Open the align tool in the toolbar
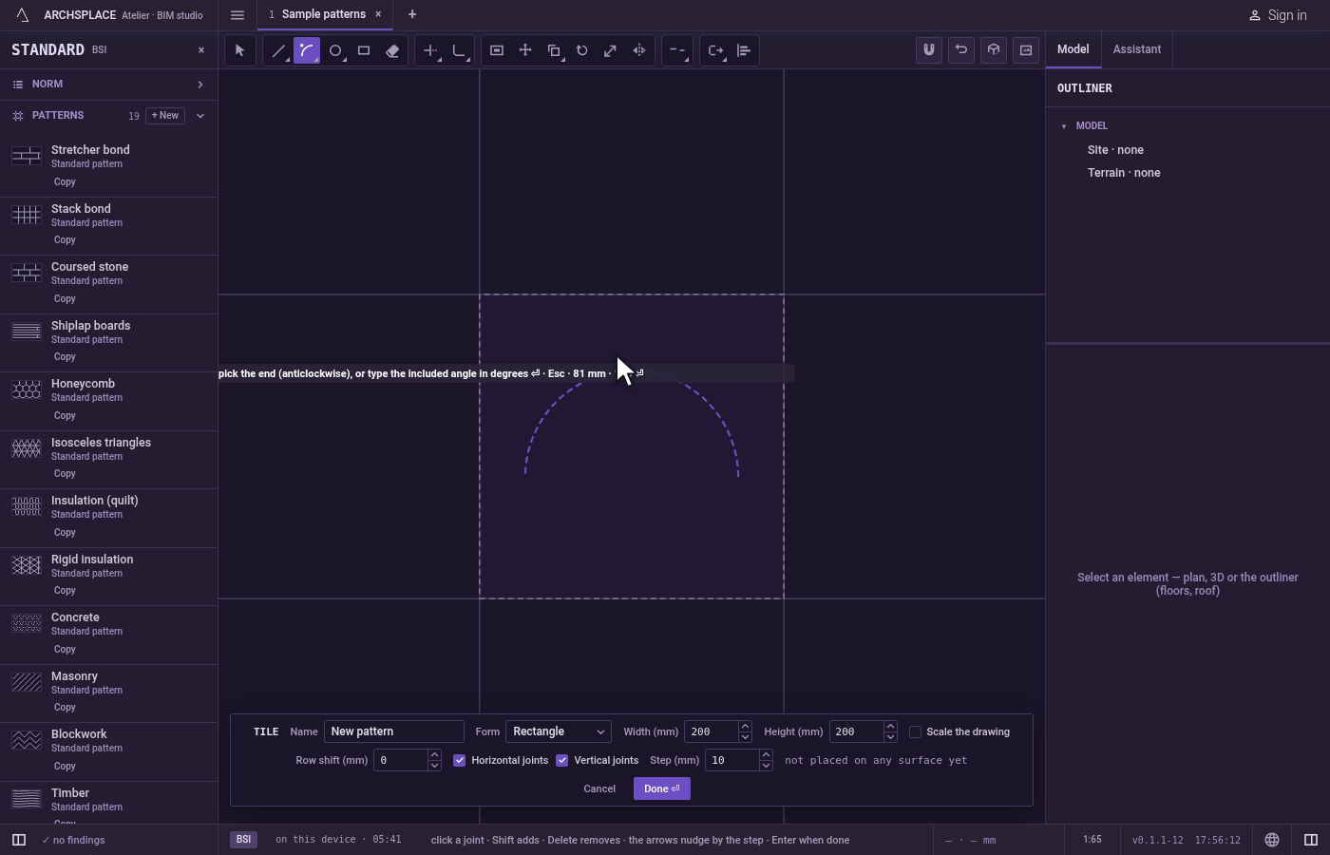The height and width of the screenshot is (855, 1330). click(744, 50)
